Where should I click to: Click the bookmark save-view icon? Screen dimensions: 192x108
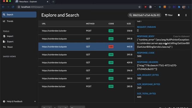click(x=179, y=15)
